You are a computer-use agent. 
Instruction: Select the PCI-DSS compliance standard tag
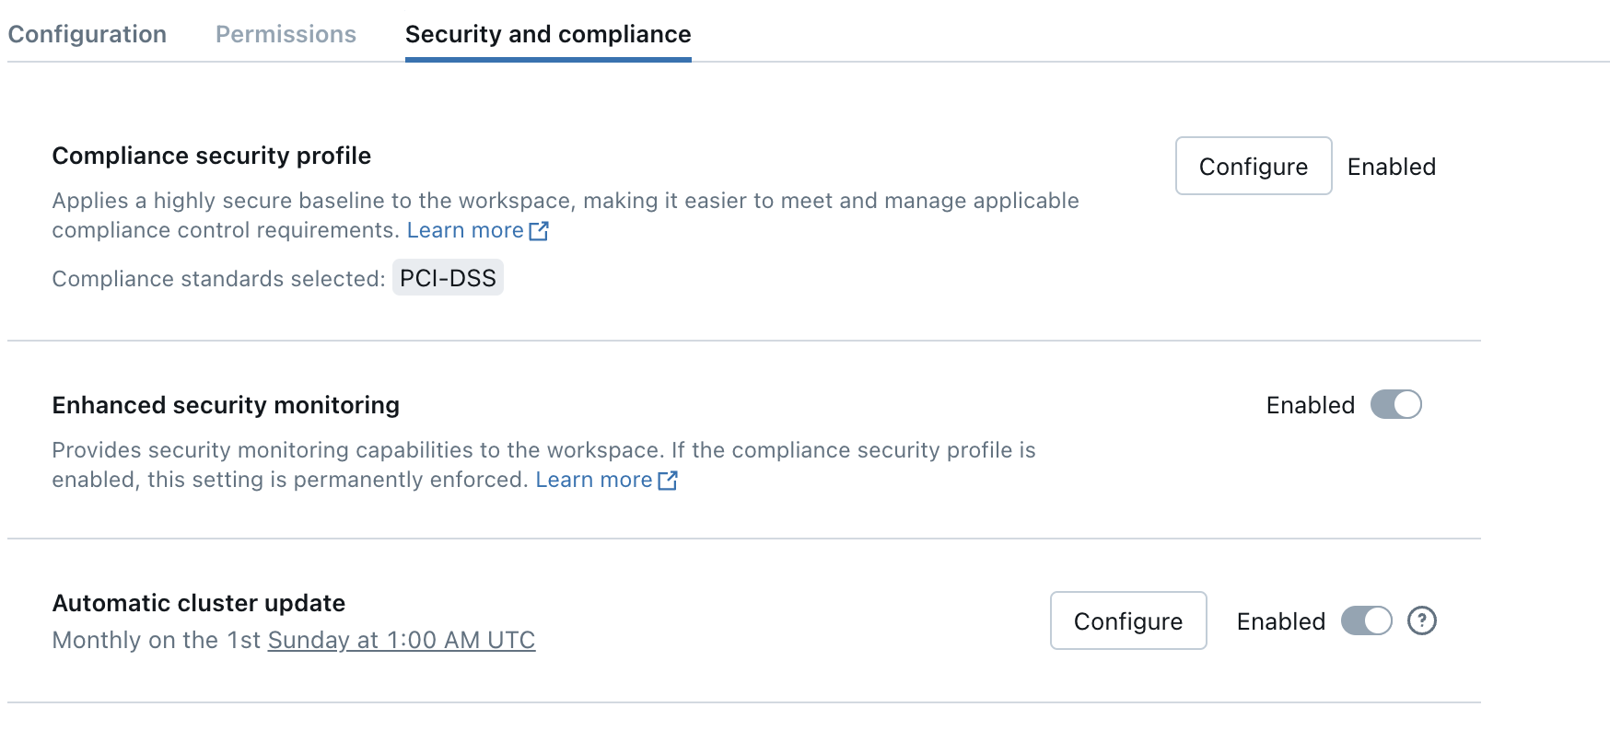(x=448, y=278)
